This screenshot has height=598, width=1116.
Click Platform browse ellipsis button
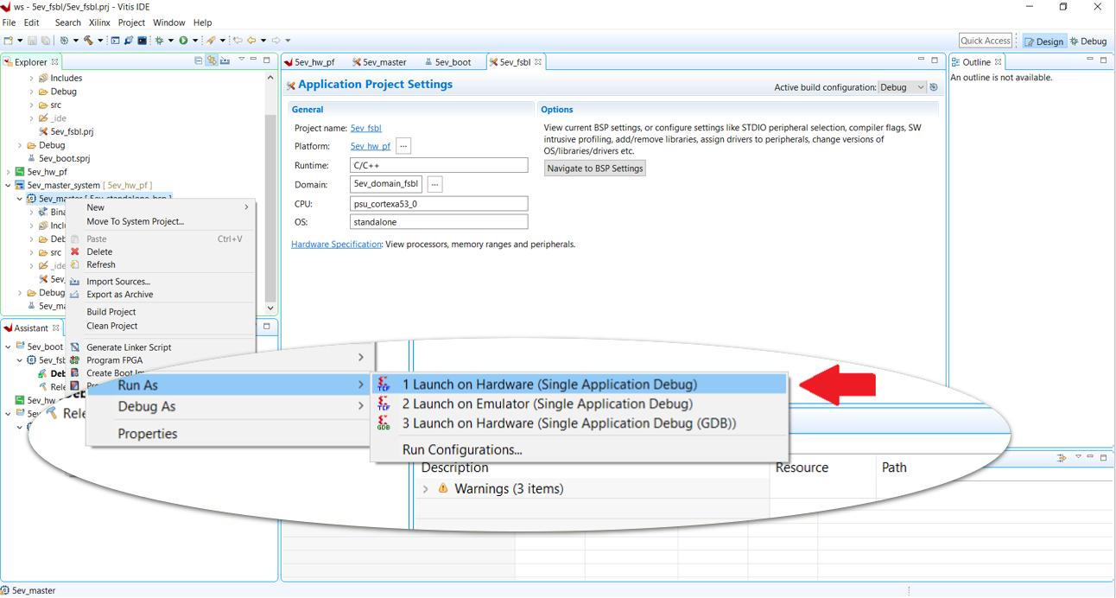pos(403,146)
